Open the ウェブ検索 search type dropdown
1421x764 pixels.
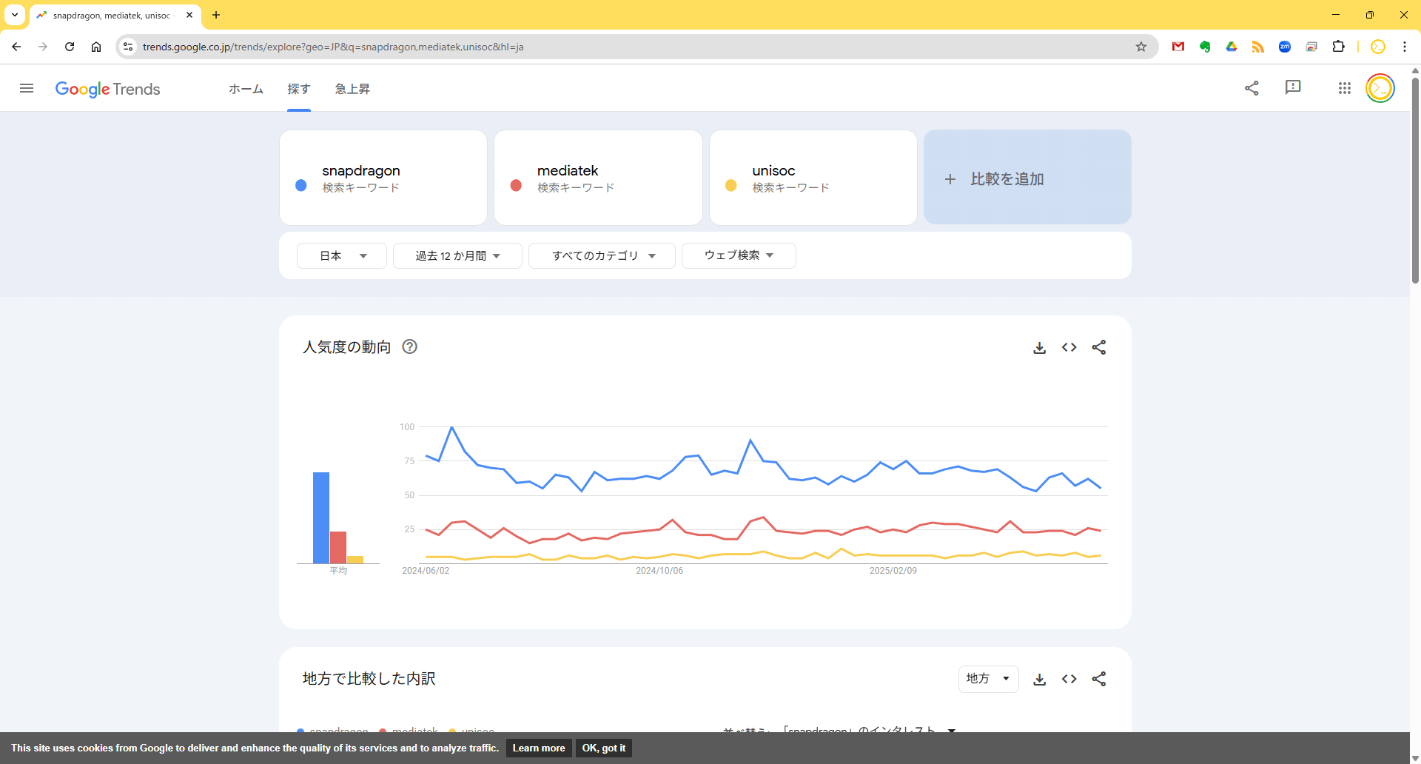pyautogui.click(x=738, y=255)
